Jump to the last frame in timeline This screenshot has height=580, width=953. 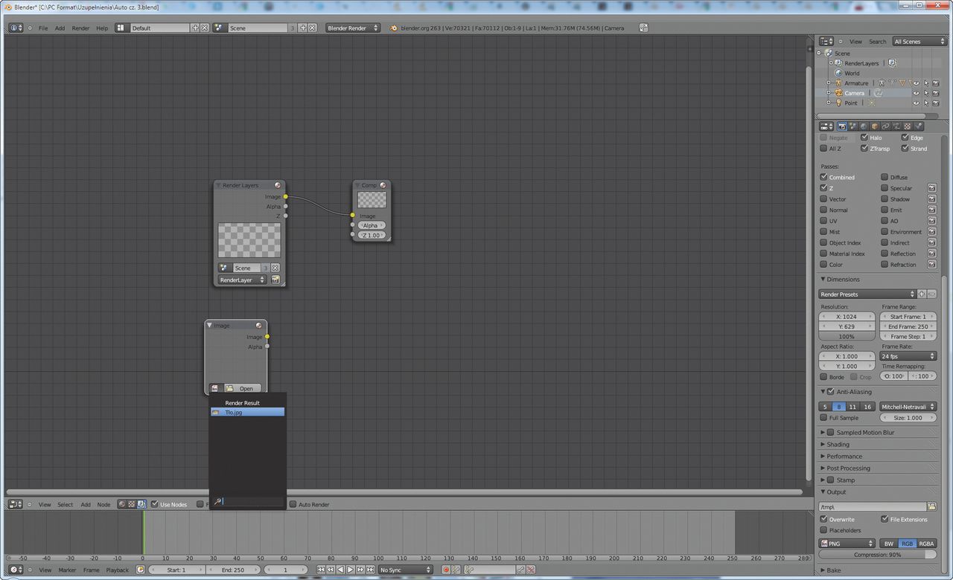click(370, 570)
